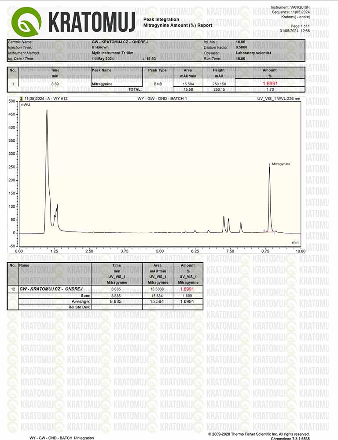Click Operator value 'Laboratory scientist'

coord(253,53)
